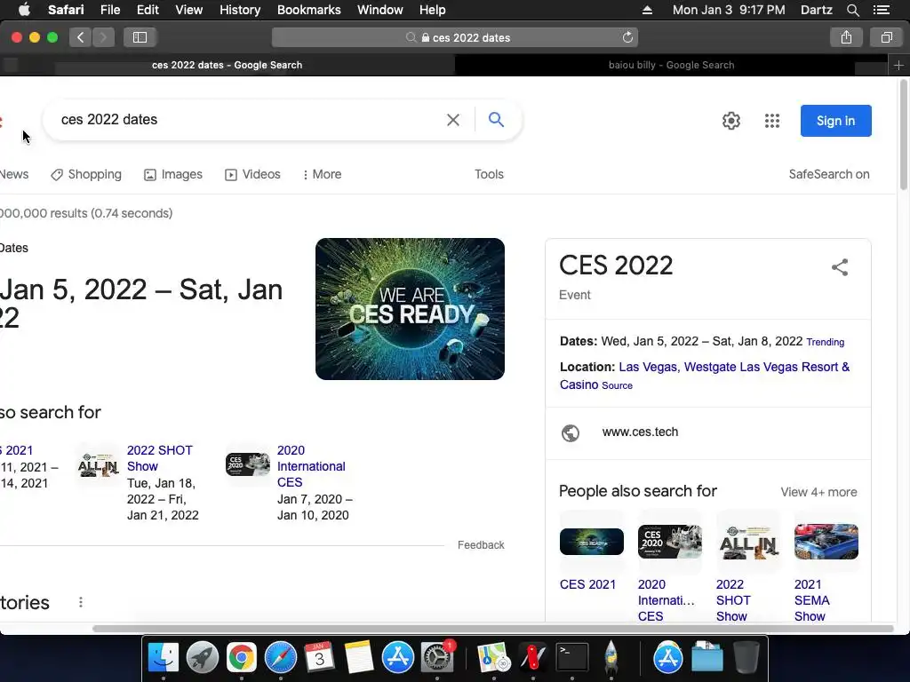Open System Preferences in dock
910x682 pixels.
click(x=436, y=657)
